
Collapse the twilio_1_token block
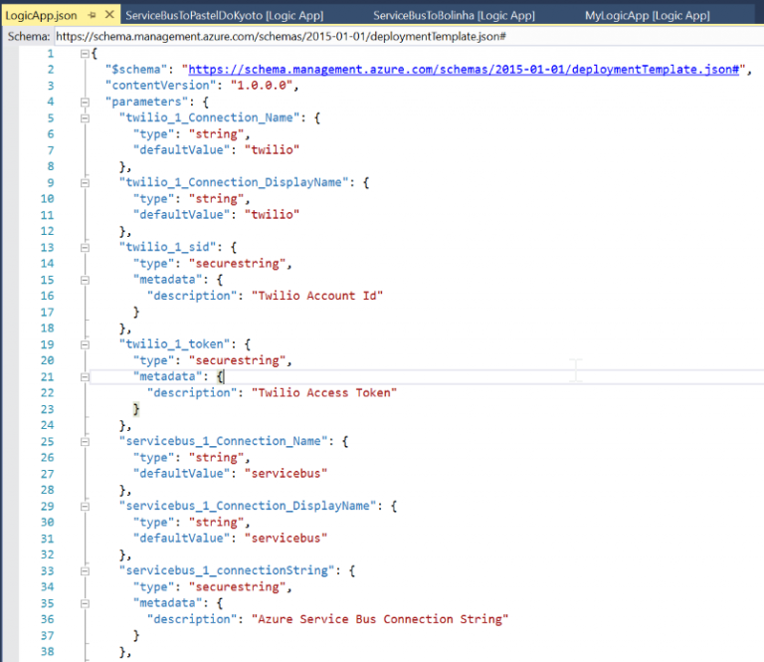(x=85, y=344)
